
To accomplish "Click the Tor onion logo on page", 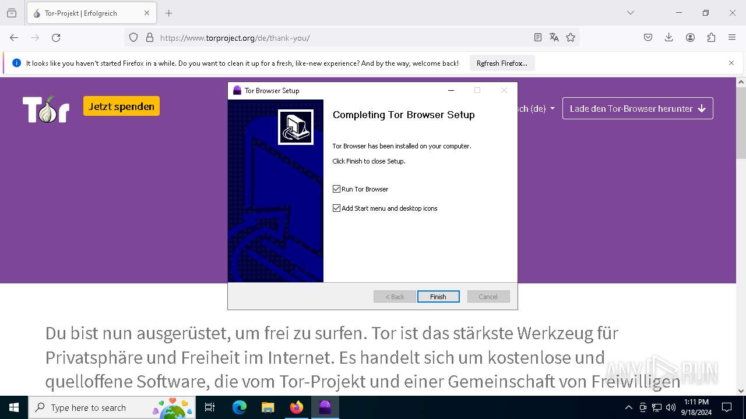I will point(46,109).
